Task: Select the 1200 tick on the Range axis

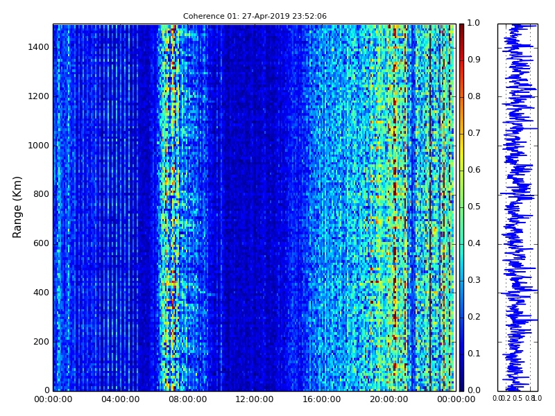Action: point(39,96)
